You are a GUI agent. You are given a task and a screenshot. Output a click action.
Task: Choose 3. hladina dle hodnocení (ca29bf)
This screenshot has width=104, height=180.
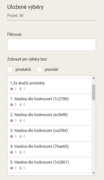(x=50, y=133)
